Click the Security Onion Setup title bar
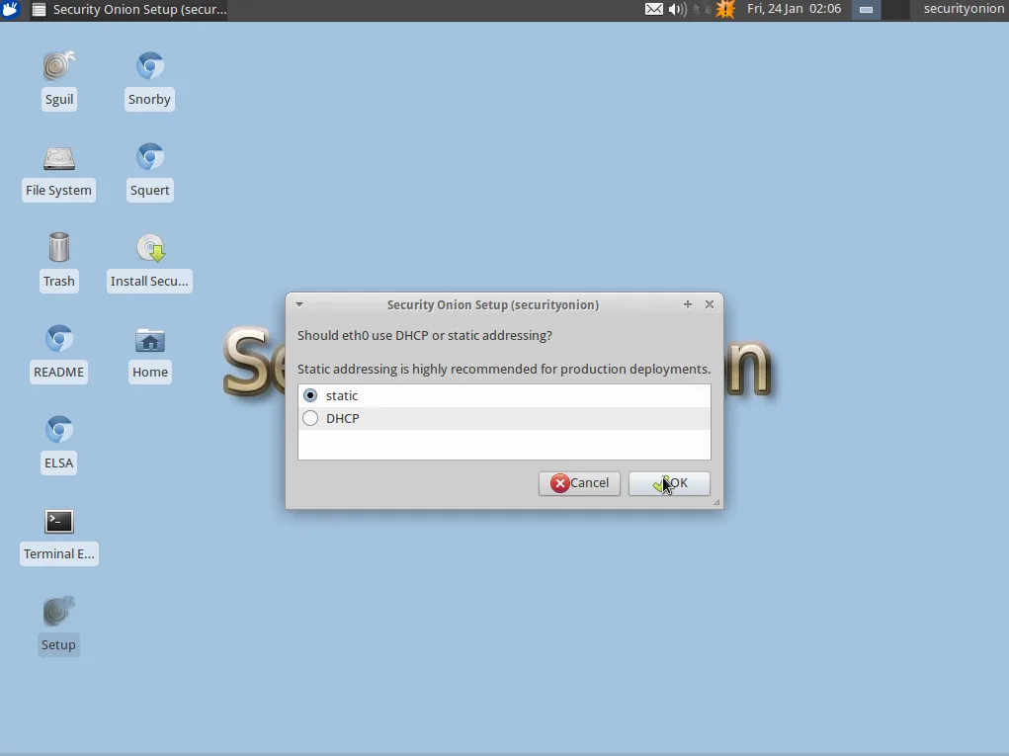This screenshot has height=756, width=1009. click(493, 305)
